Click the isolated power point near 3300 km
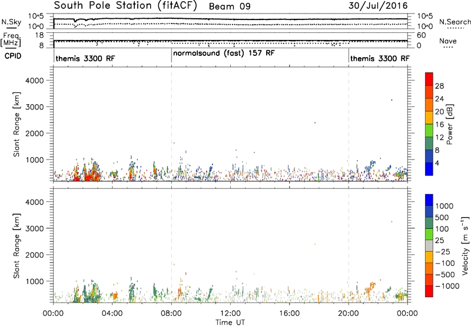The image size is (471, 326). (x=392, y=100)
